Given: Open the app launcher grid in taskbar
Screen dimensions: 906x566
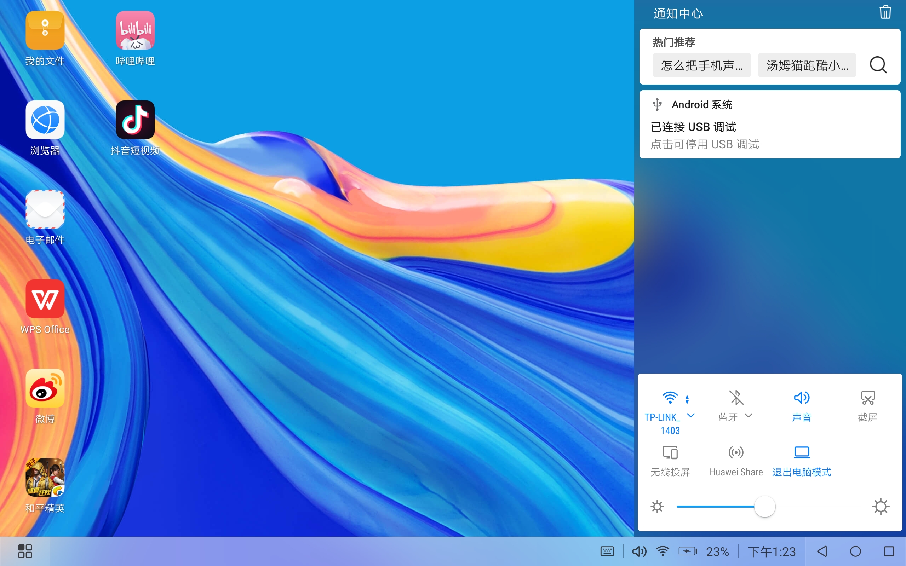Looking at the screenshot, I should click(25, 551).
